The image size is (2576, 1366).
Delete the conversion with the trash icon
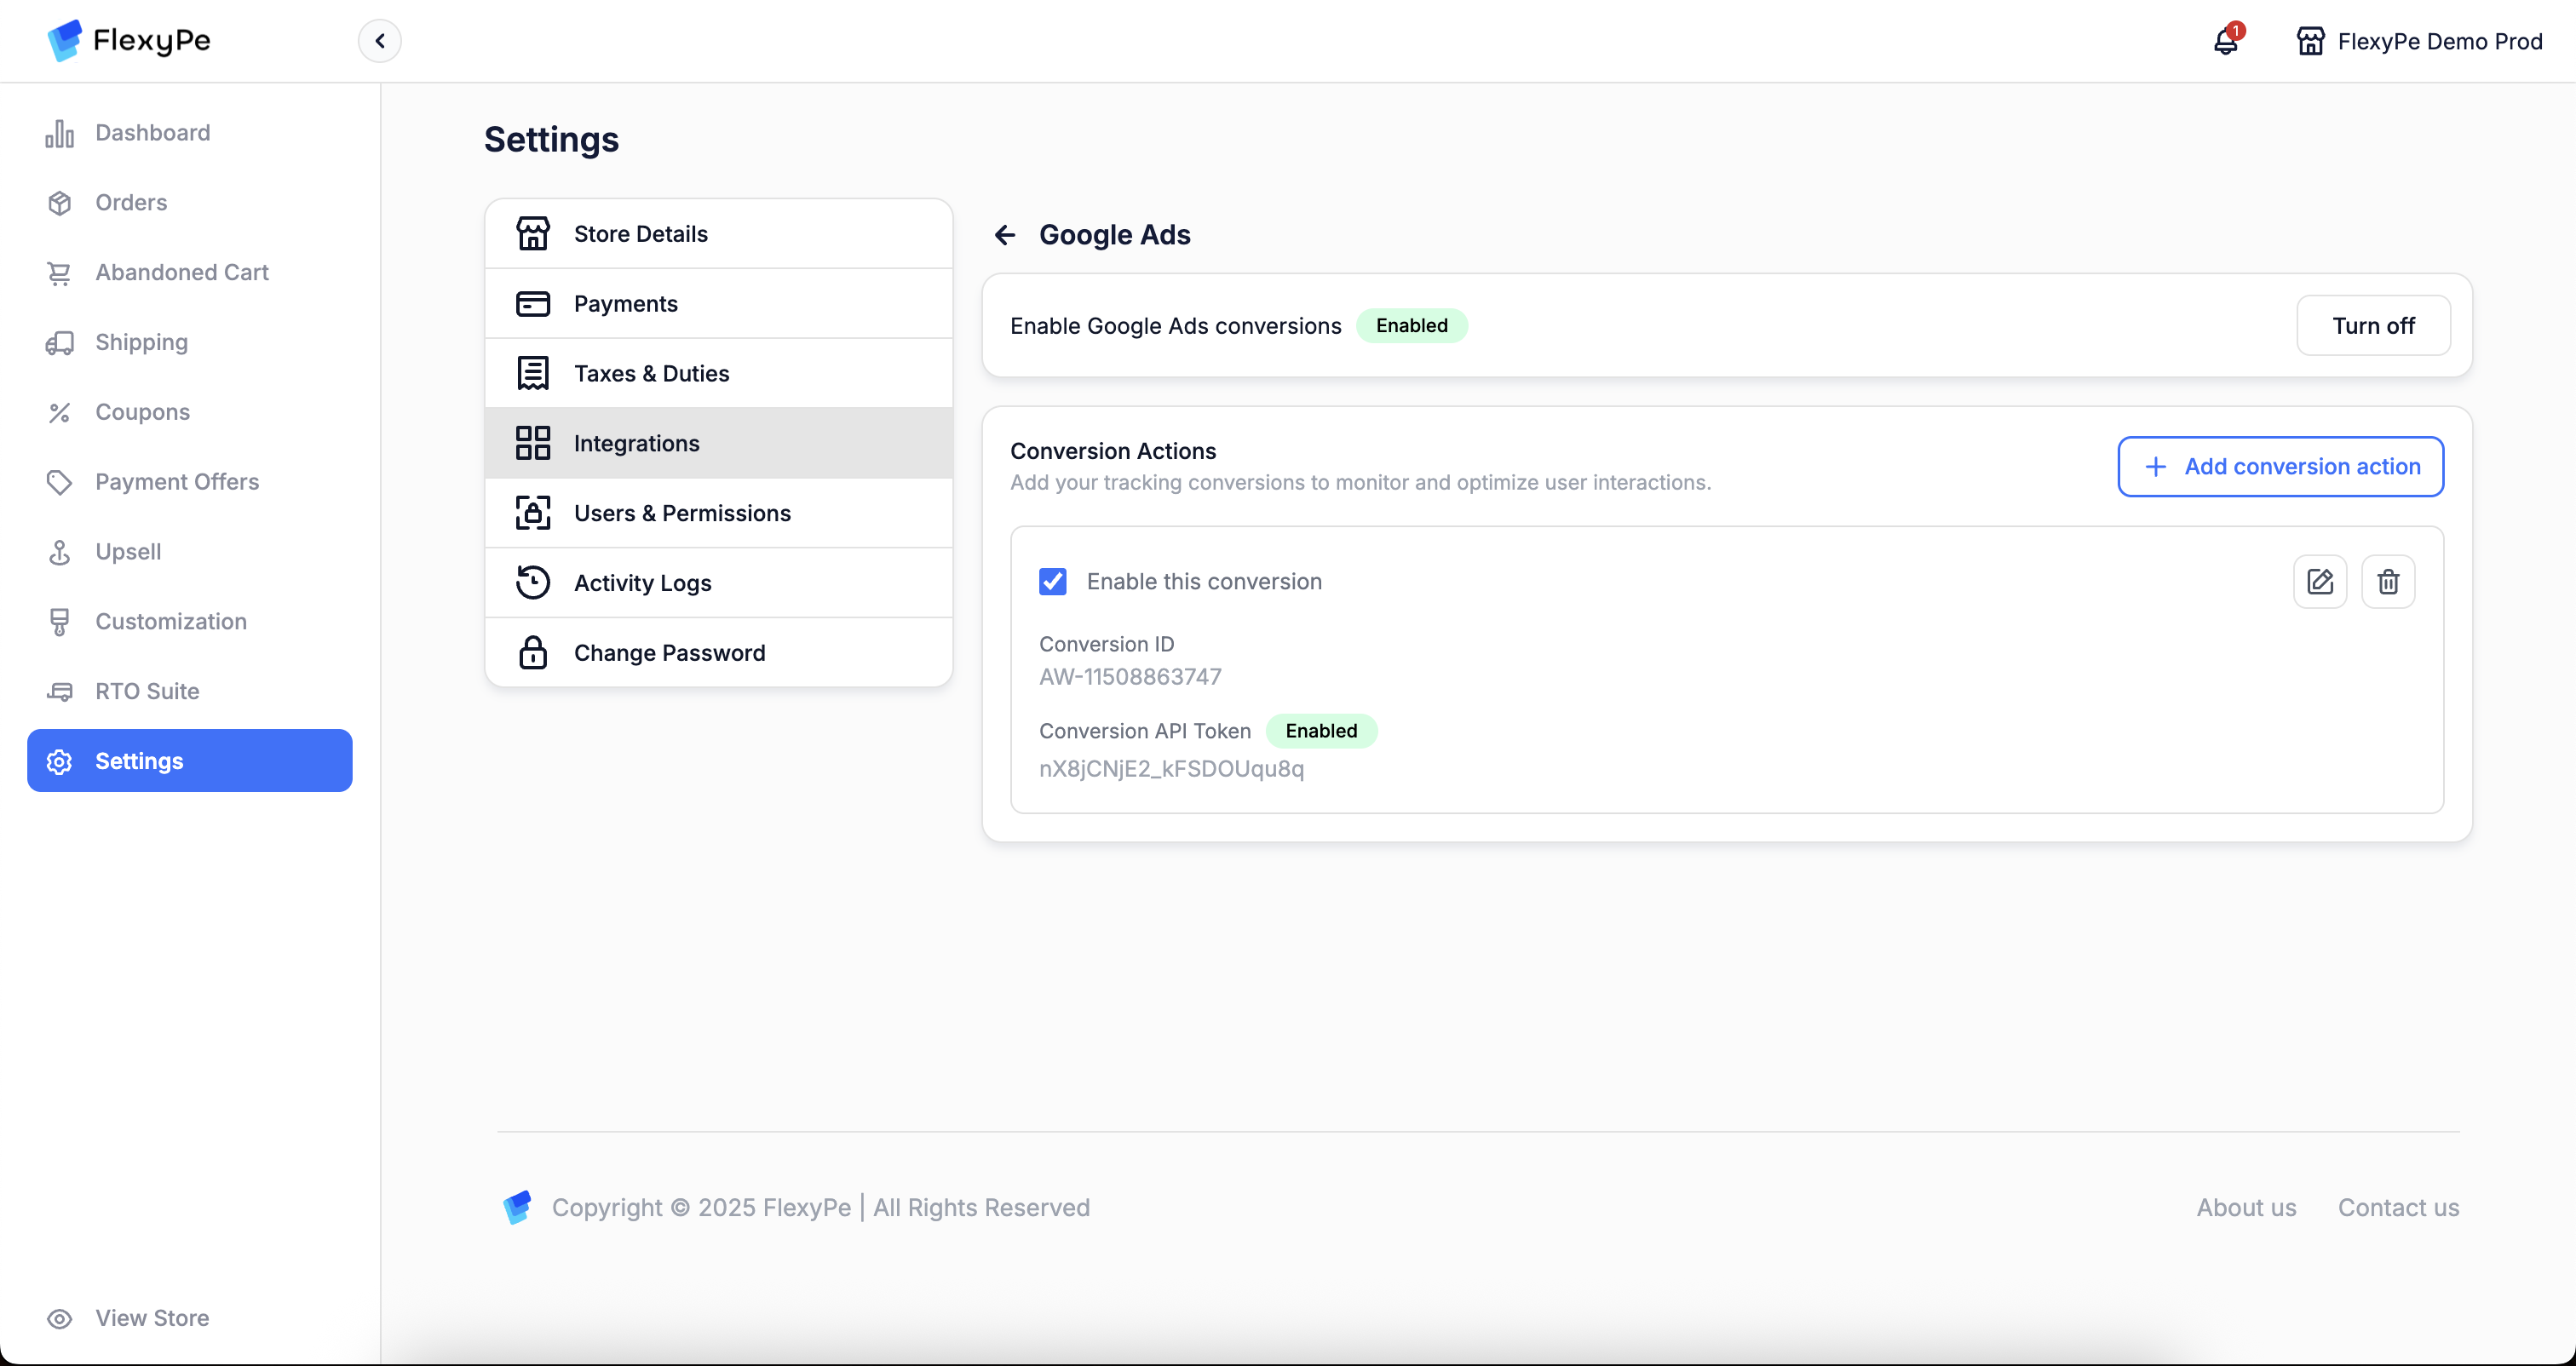2387,581
